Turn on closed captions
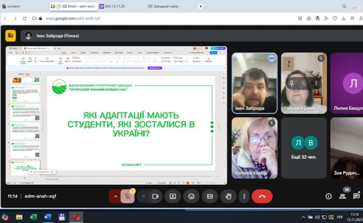The width and height of the screenshot is (363, 223). [x=210, y=196]
